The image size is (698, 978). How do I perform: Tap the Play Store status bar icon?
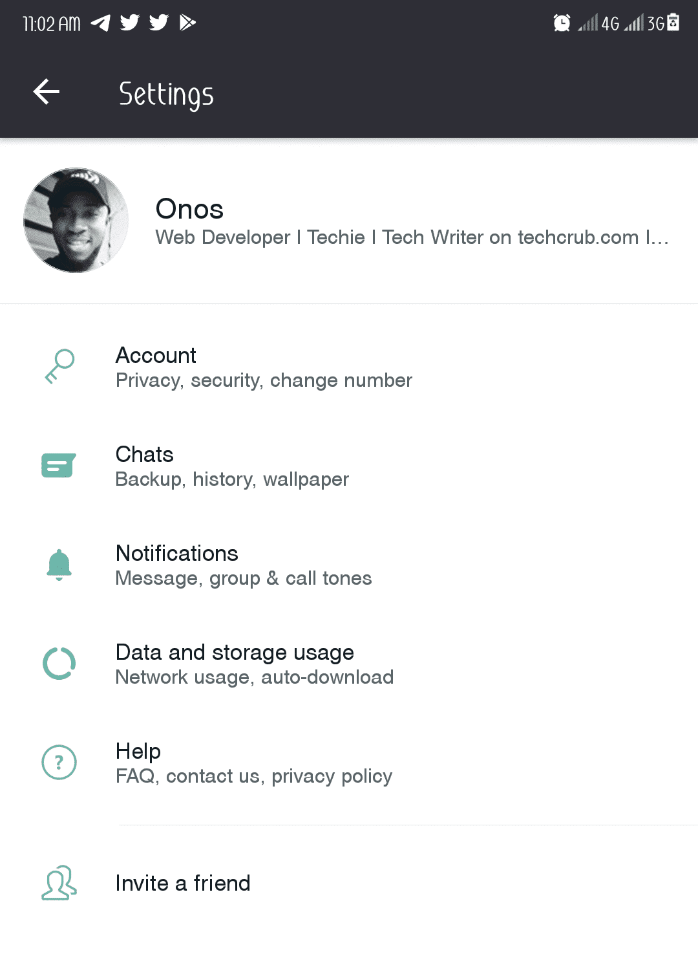(x=187, y=23)
